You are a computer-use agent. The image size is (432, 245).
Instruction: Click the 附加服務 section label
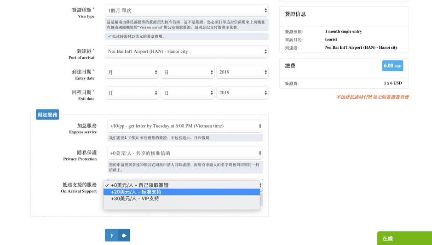tap(47, 114)
